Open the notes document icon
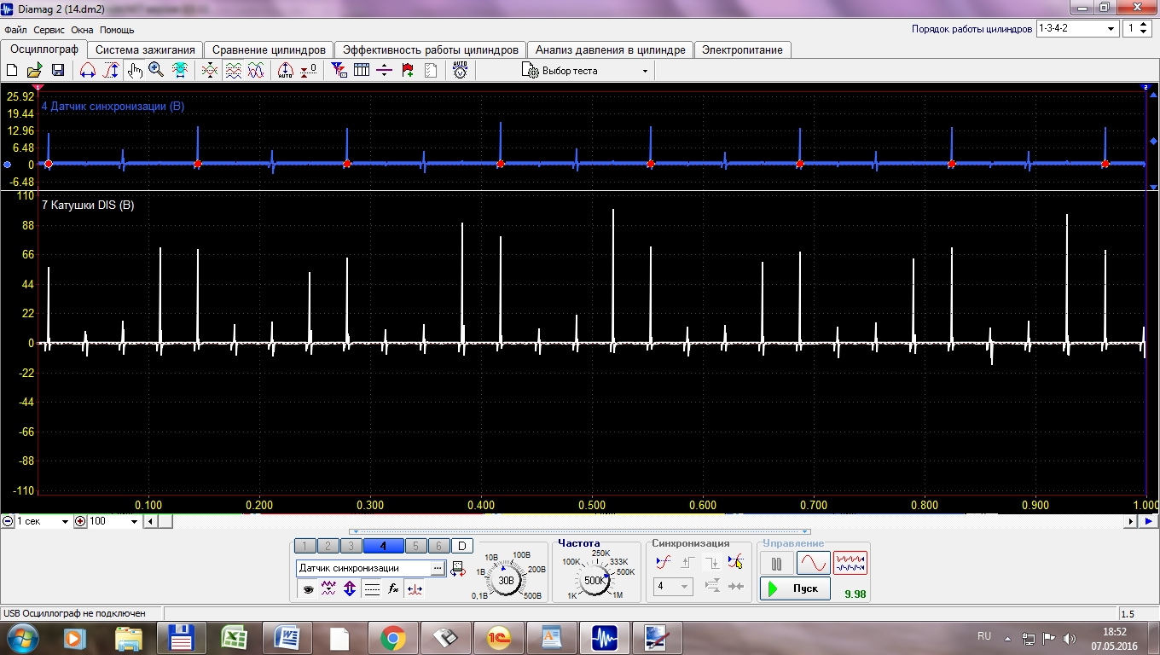Screen dimensions: 1160x655 tap(431, 71)
